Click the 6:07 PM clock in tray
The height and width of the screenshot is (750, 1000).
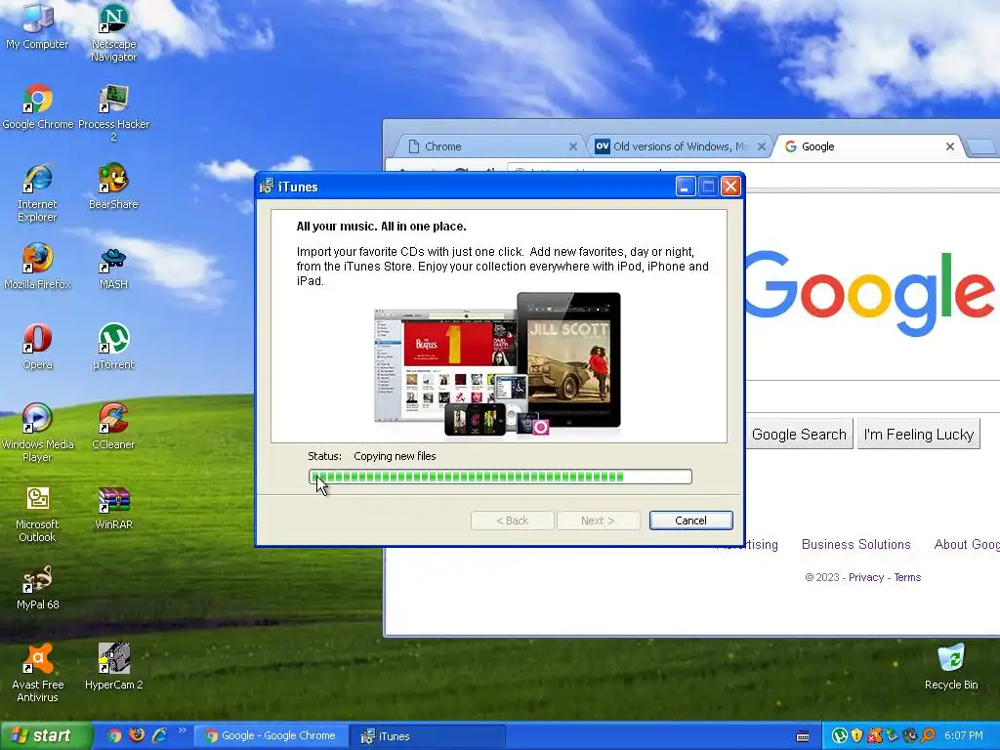963,736
